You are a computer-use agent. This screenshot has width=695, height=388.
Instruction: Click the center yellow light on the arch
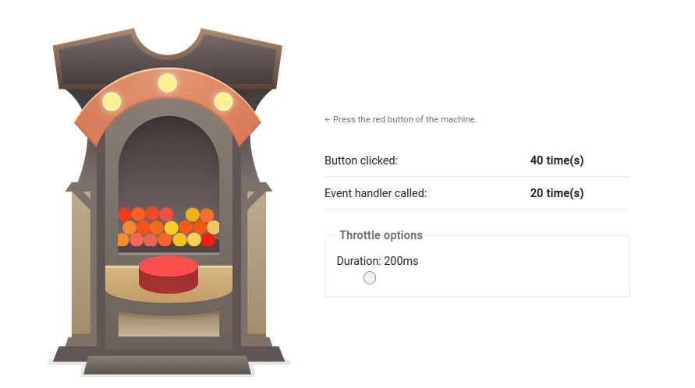[168, 83]
